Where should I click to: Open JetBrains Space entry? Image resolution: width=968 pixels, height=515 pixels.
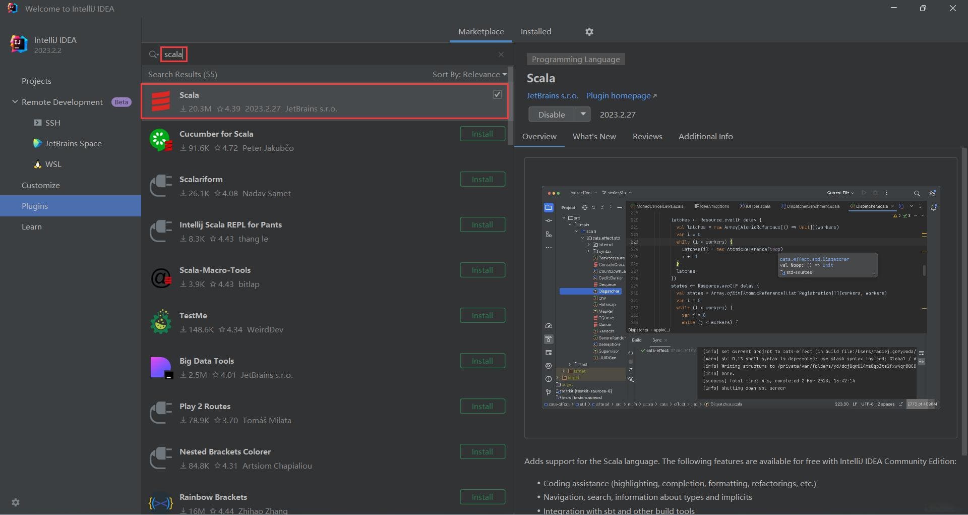point(68,143)
